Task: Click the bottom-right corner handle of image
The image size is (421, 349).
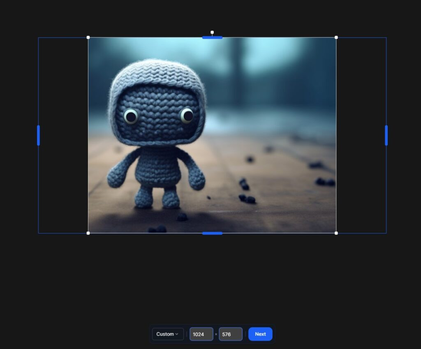Action: [336, 233]
